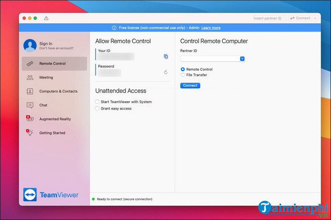Click the Augmented Reality headset icon
Screen dimensions: 331x220
[x=30, y=118]
